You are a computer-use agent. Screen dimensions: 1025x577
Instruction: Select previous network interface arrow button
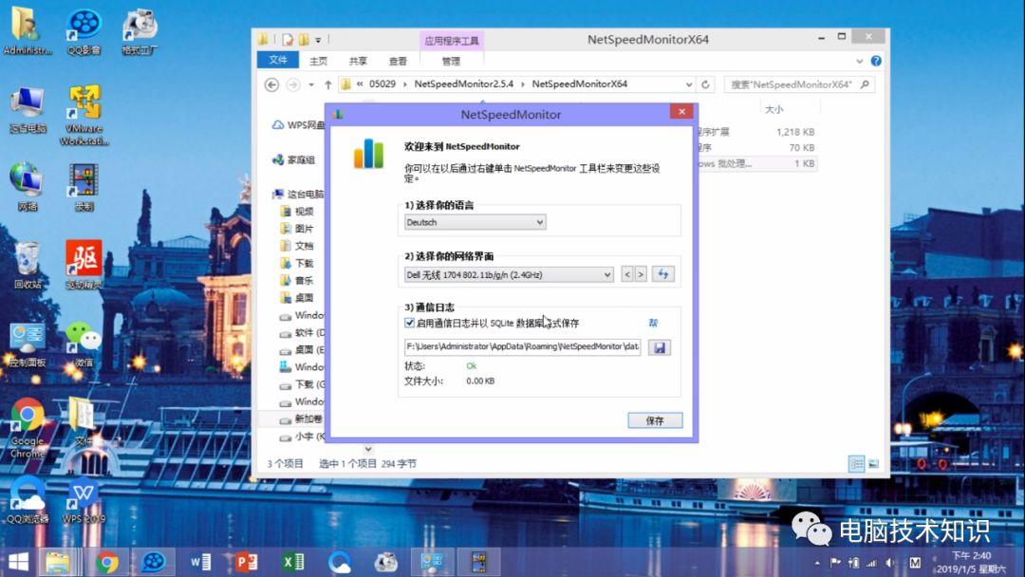coord(627,274)
